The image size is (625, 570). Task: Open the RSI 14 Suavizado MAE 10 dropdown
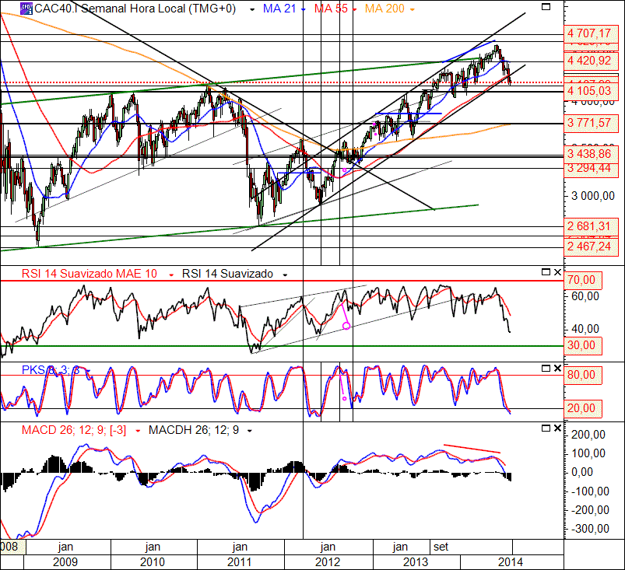pos(171,275)
